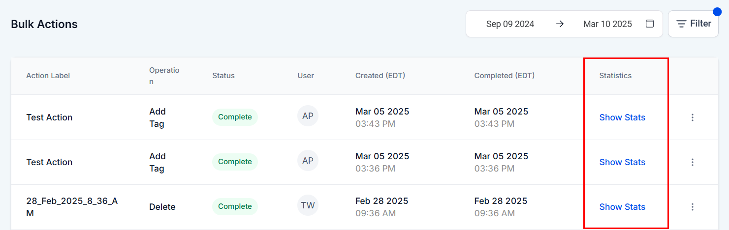Set end date Mar 10 2025

pyautogui.click(x=607, y=24)
